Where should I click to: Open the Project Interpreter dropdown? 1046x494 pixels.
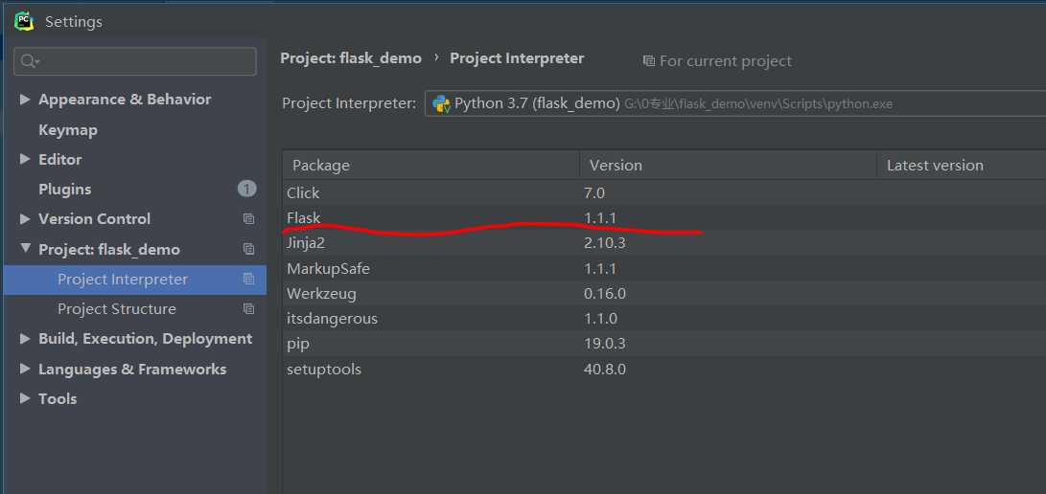(735, 103)
